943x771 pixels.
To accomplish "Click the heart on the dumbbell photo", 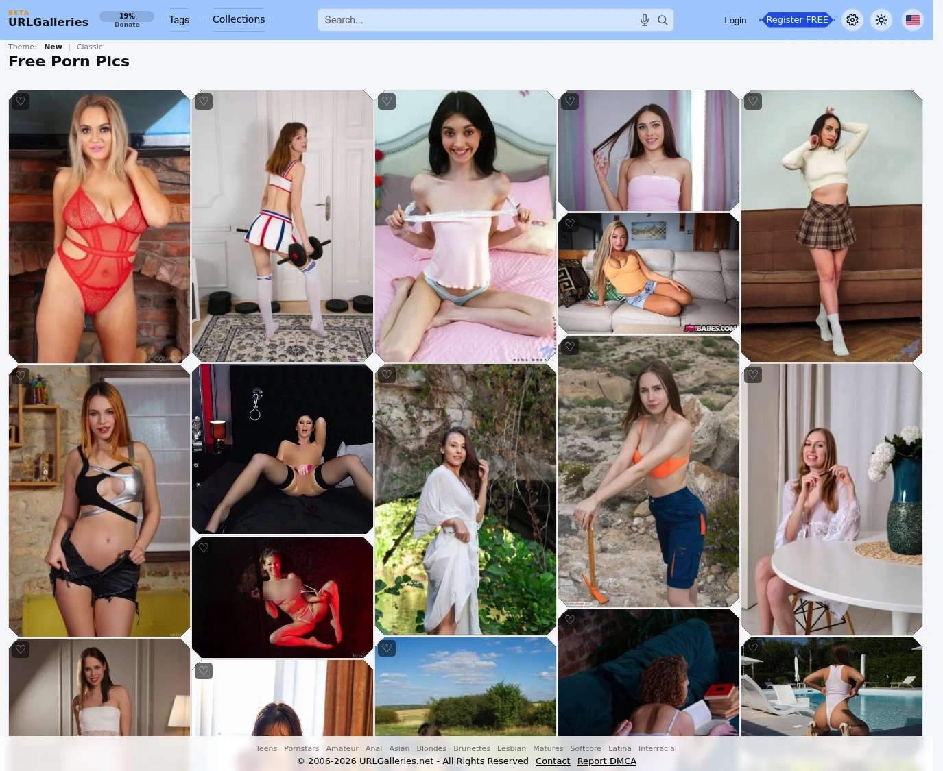I will [204, 101].
